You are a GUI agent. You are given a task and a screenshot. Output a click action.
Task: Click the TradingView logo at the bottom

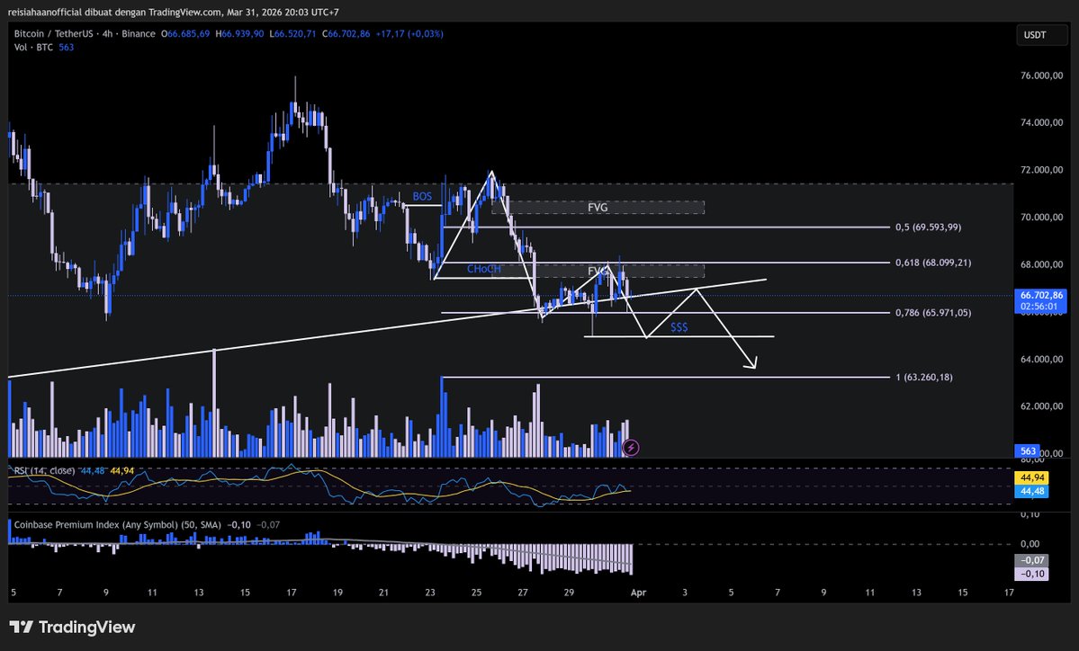click(72, 627)
